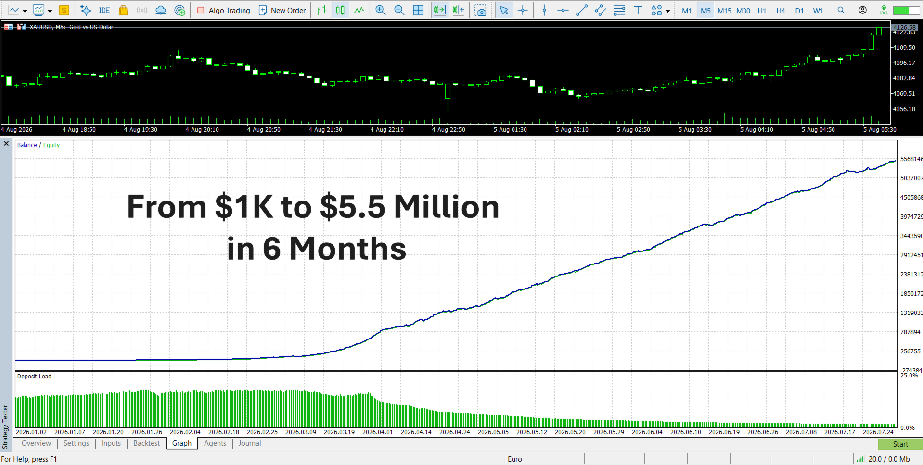Select the text label tool
Viewport: 923px width, 465px height.
coord(638,10)
